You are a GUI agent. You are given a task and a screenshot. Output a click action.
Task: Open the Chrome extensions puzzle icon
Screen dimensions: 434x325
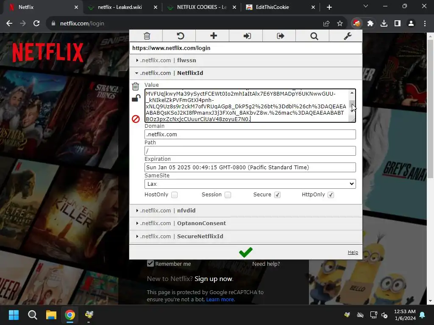click(x=370, y=24)
